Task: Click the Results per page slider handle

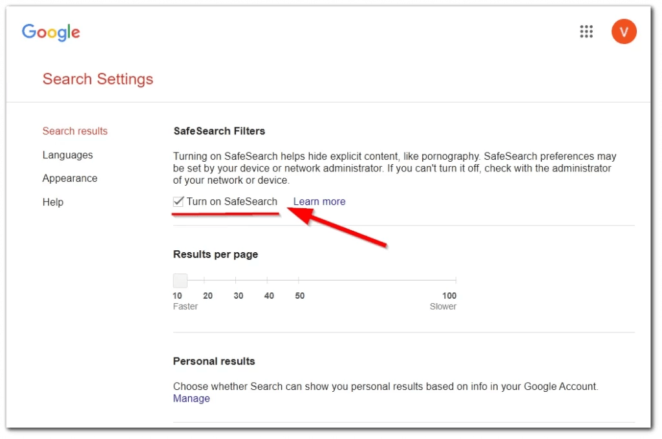Action: tap(180, 281)
